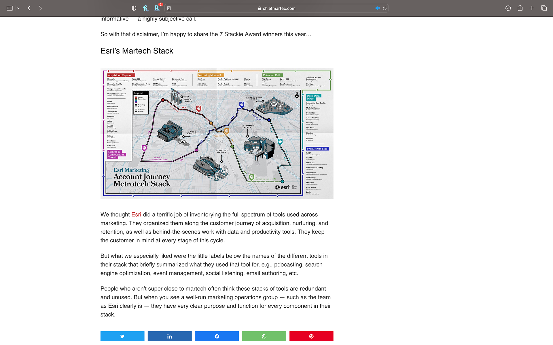Image resolution: width=553 pixels, height=345 pixels.
Task: Click the Honey extension icon
Action: [x=145, y=8]
